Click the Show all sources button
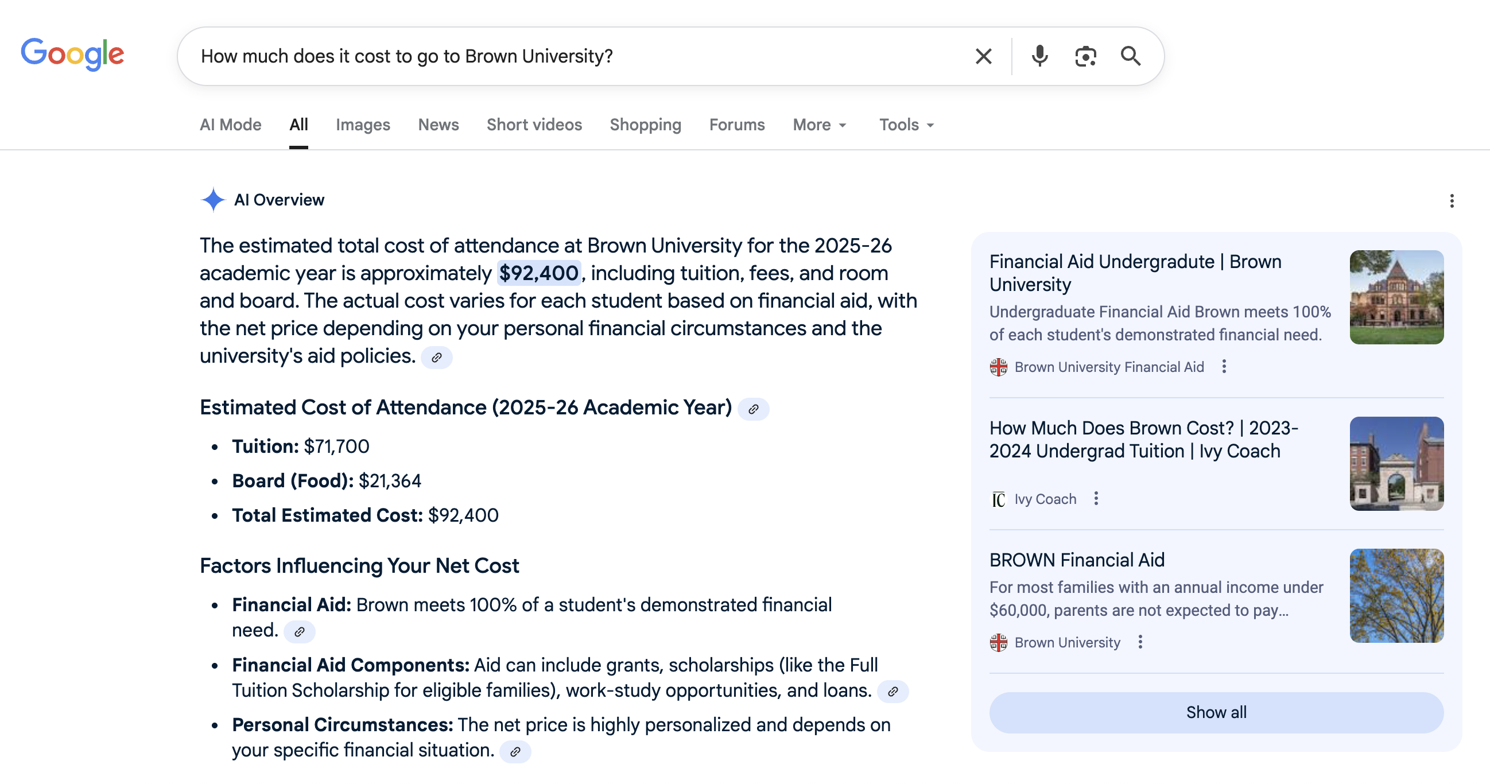 1216,712
